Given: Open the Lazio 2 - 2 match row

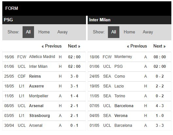Looking at the screenshot, I should [130, 86].
